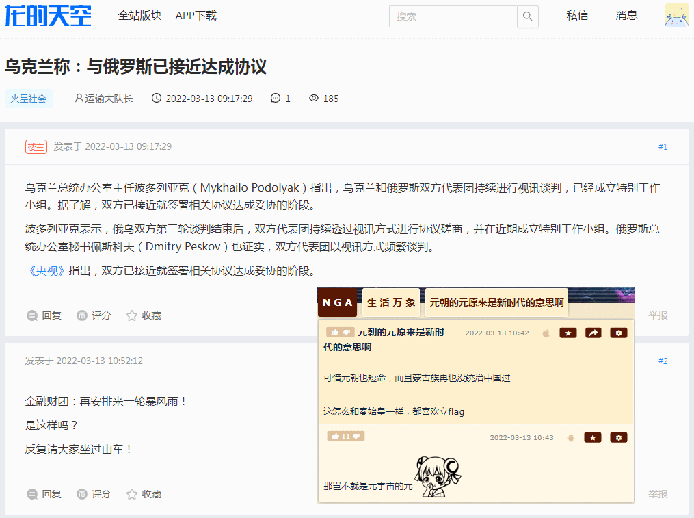Image resolution: width=694 pixels, height=518 pixels.
Task: Favorite post #2 with 收藏
Action: click(144, 494)
